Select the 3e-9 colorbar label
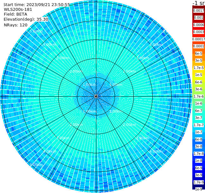Viewport: 205px width, 193px height. [x=199, y=175]
